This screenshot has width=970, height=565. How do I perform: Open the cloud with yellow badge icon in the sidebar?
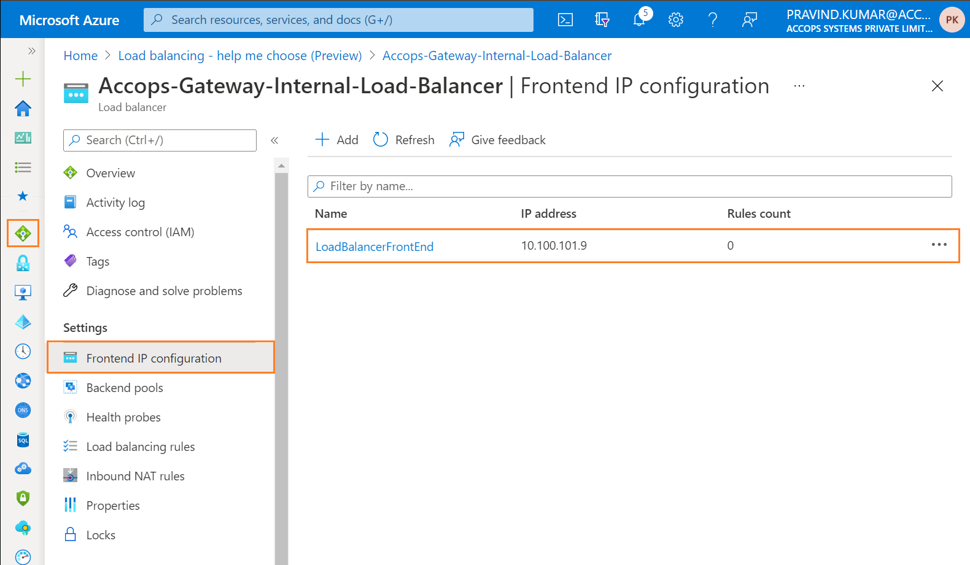23,528
